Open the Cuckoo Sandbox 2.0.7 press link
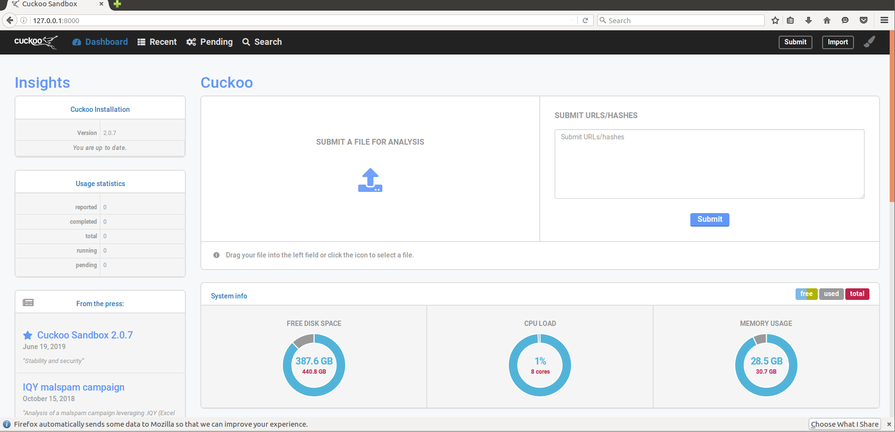Viewport: 895px width, 432px height. [x=85, y=335]
